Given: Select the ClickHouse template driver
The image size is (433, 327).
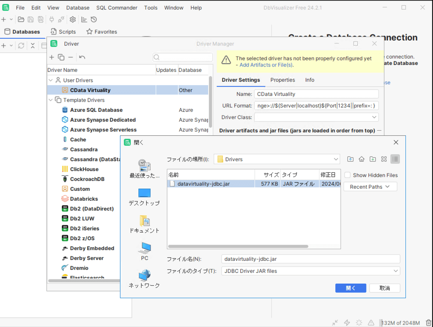Looking at the screenshot, I should [x=84, y=169].
